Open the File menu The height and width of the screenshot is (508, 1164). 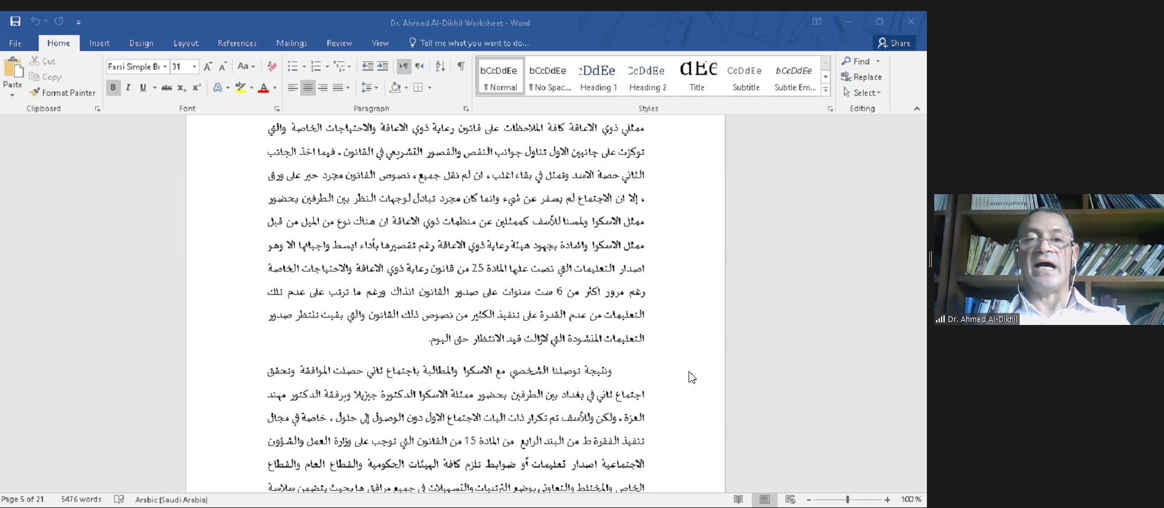click(x=15, y=43)
